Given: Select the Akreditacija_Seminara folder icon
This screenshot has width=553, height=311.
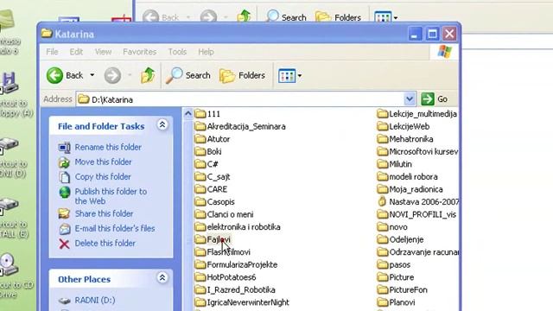Looking at the screenshot, I should point(200,127).
